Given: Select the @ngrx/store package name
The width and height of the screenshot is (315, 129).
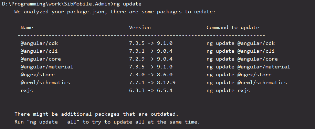Looking at the screenshot, I should coord(38,75).
